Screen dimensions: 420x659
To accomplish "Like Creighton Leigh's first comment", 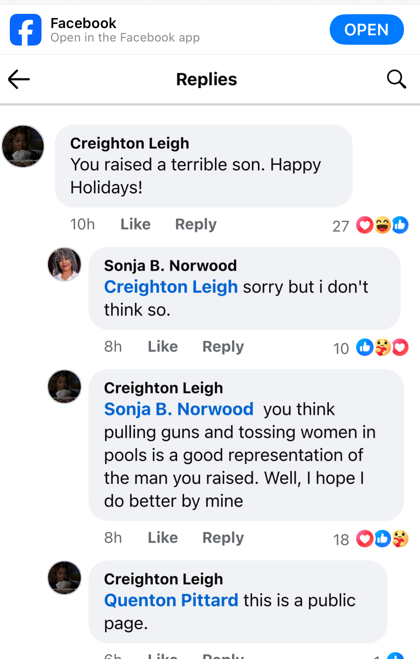I will click(135, 224).
